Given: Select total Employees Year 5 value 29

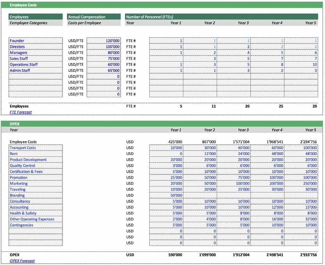Looking at the screenshot, I should click(x=315, y=106).
